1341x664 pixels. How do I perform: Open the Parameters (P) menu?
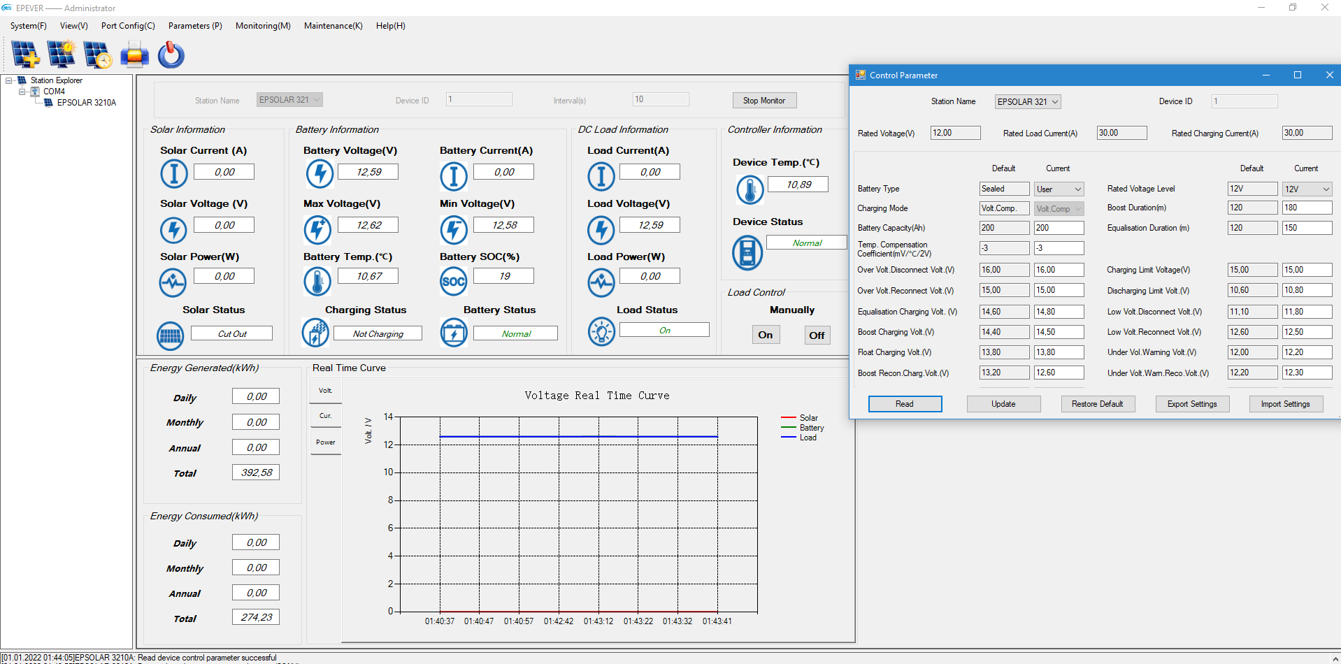[195, 26]
